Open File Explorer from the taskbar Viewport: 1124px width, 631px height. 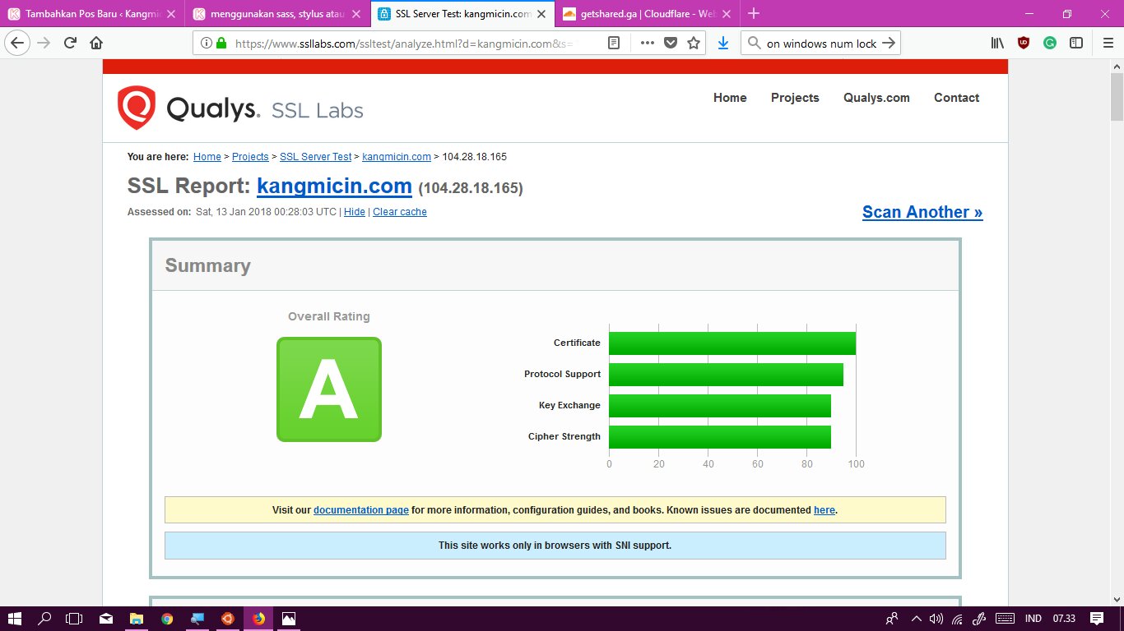point(137,619)
